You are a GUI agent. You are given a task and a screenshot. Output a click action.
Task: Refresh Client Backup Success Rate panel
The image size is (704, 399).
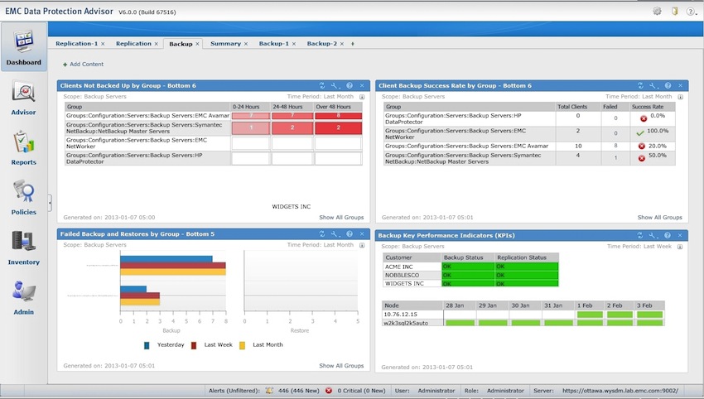tap(641, 85)
